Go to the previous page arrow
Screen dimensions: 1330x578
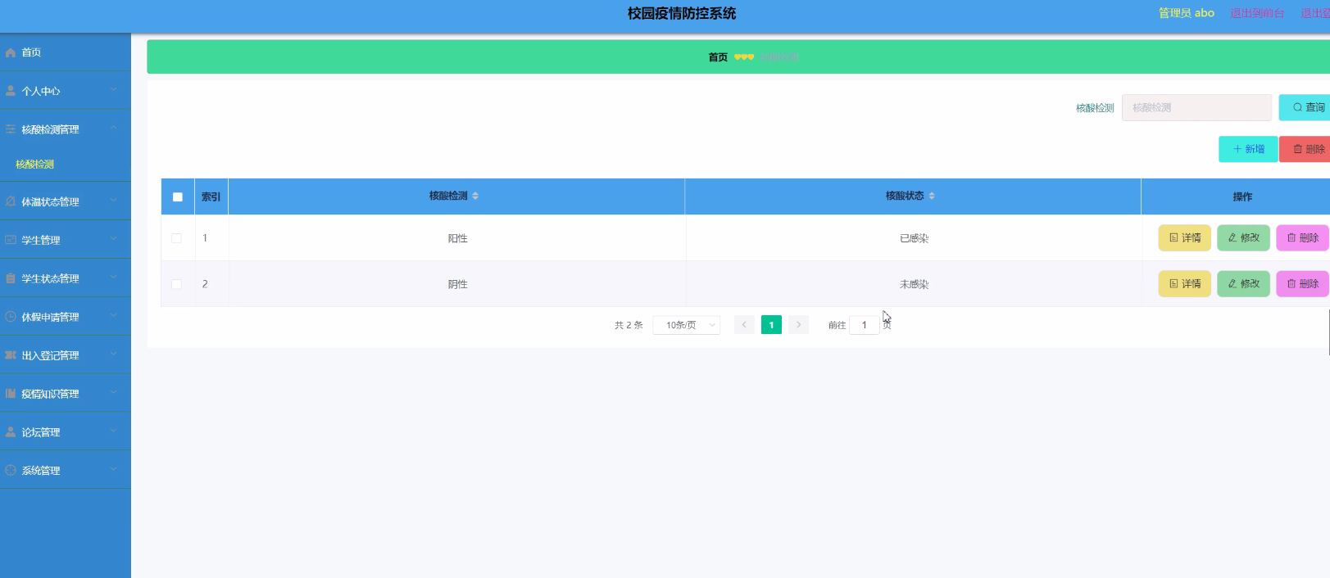click(744, 325)
